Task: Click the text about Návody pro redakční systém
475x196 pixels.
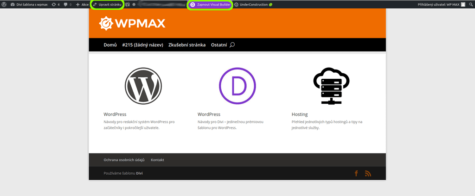Action: coord(139,125)
